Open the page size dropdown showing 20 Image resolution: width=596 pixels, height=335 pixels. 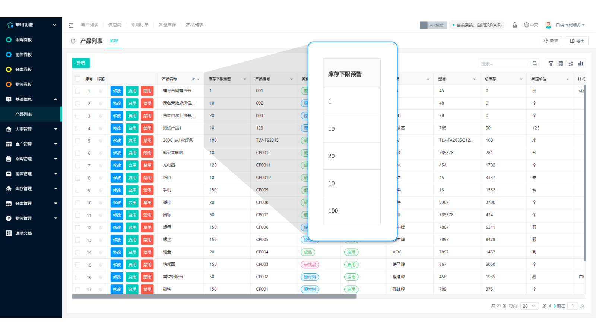click(x=529, y=306)
